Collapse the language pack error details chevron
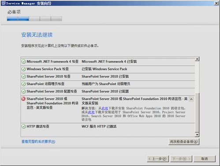This screenshot has width=220, height=166. 191,99
